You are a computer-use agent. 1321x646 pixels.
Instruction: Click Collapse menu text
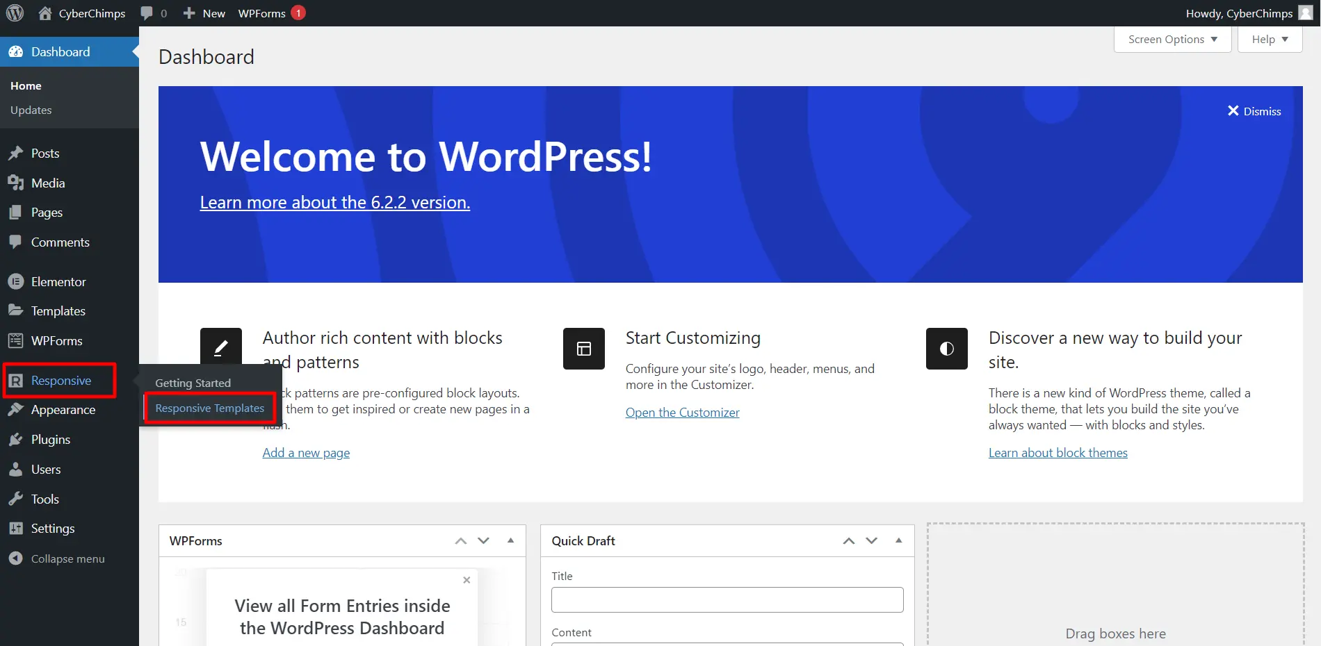pos(68,558)
